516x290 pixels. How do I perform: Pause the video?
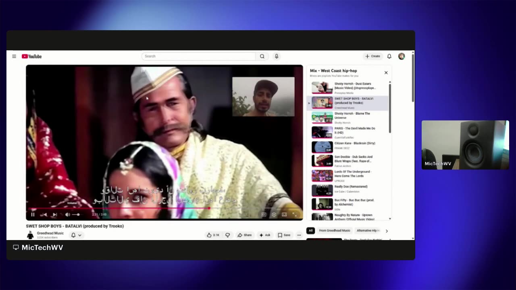point(33,215)
